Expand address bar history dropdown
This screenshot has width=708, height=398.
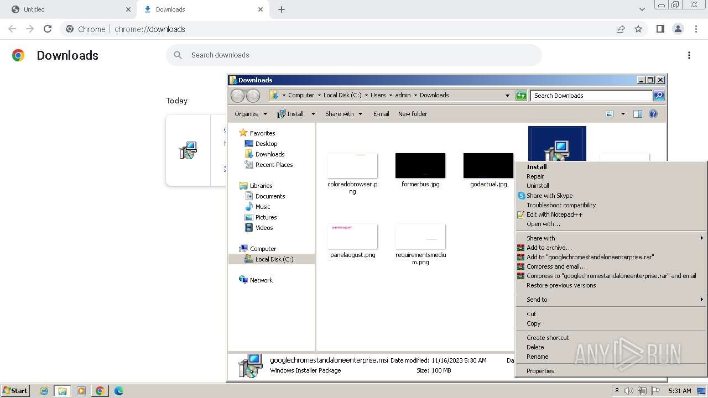[x=507, y=96]
